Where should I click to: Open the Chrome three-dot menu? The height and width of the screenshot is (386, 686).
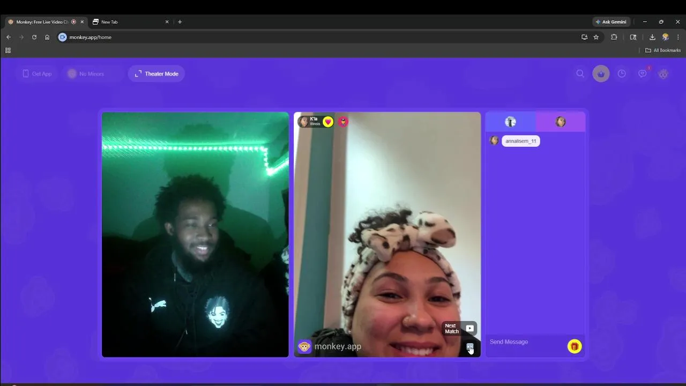[x=678, y=37]
